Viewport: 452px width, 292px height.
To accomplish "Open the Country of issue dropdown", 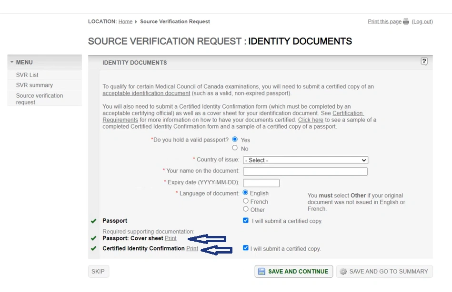I will (305, 160).
